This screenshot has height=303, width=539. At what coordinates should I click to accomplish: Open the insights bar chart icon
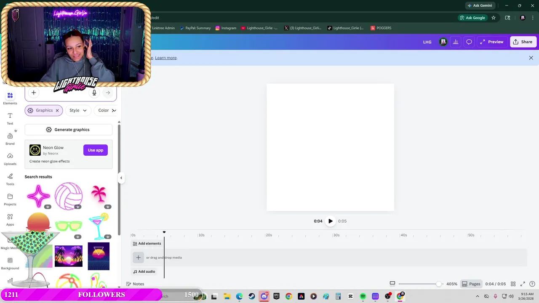[x=456, y=42]
